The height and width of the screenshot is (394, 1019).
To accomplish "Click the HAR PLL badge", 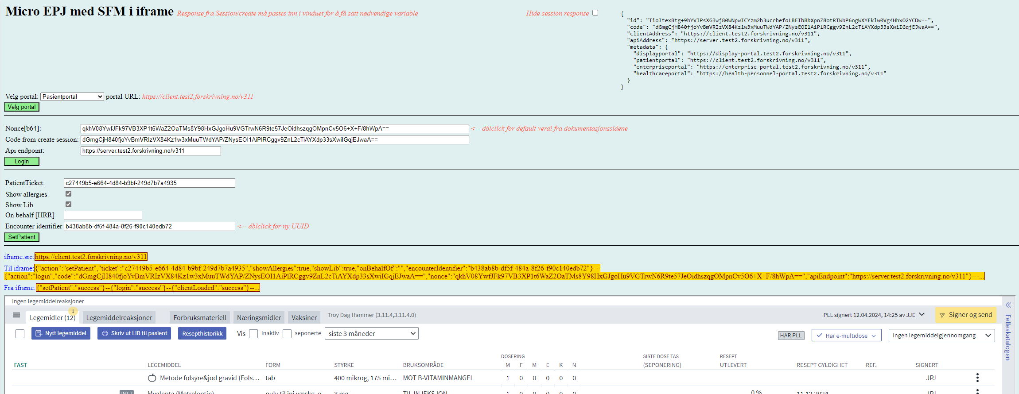I will click(791, 335).
